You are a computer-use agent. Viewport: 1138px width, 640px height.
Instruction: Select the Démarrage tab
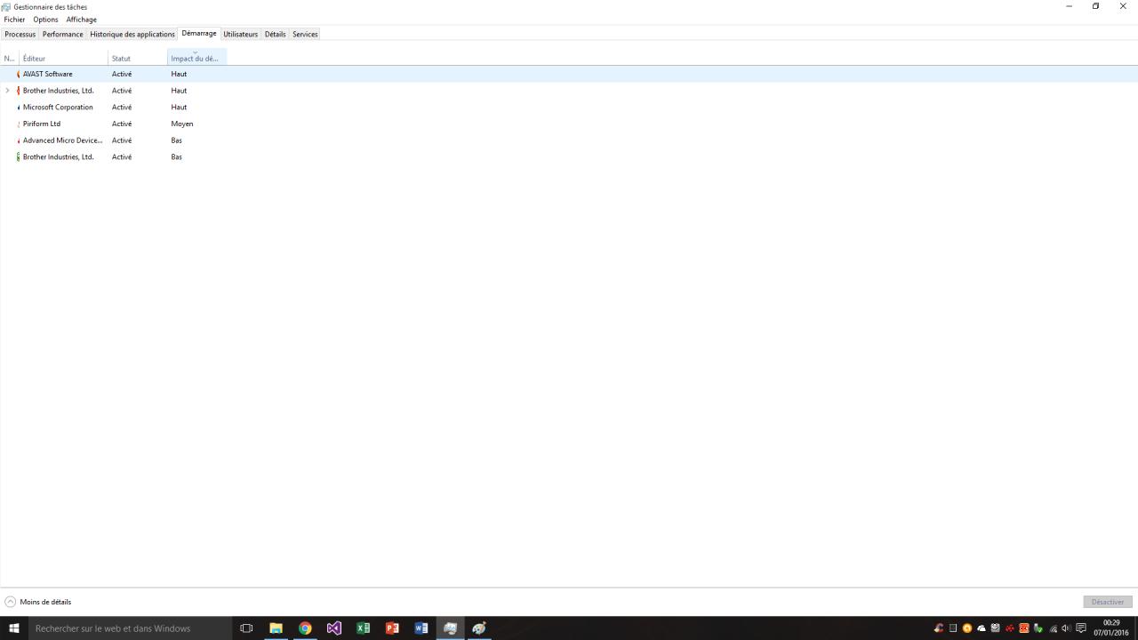pos(199,34)
